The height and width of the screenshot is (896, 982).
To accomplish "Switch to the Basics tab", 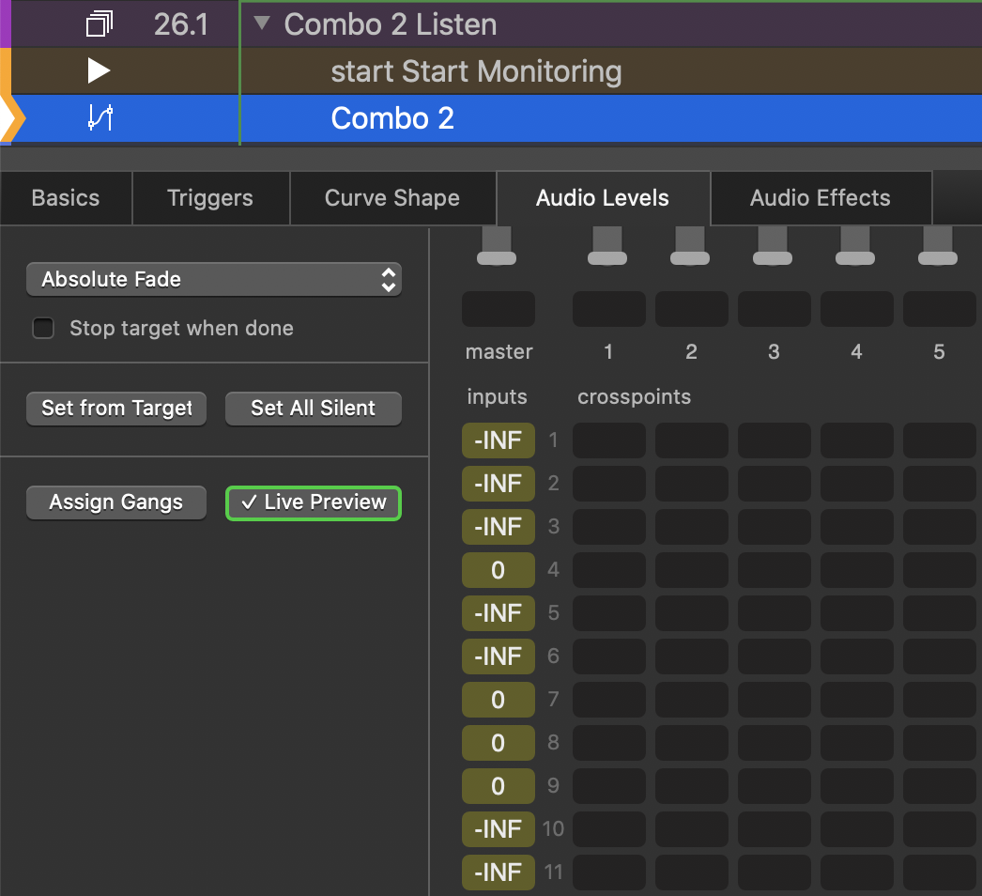I will [x=66, y=198].
